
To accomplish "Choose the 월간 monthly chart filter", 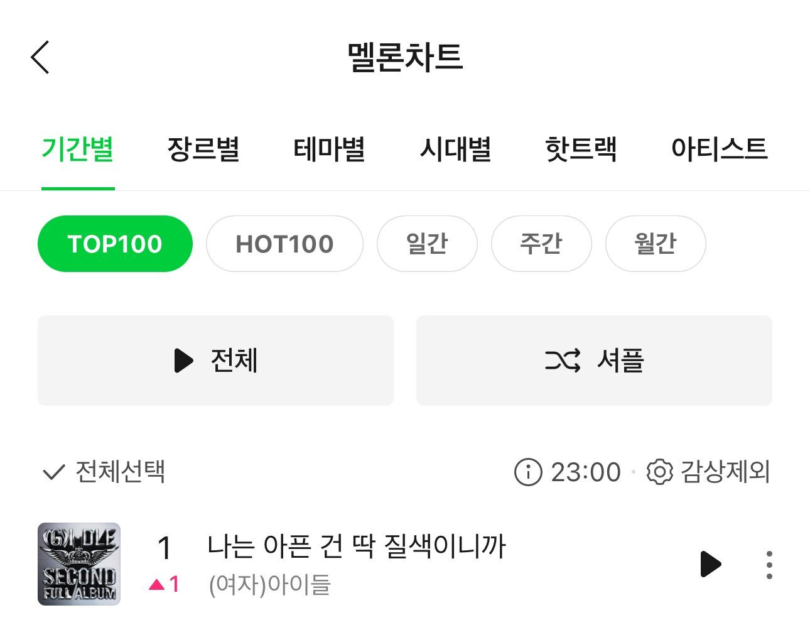I will pos(656,244).
